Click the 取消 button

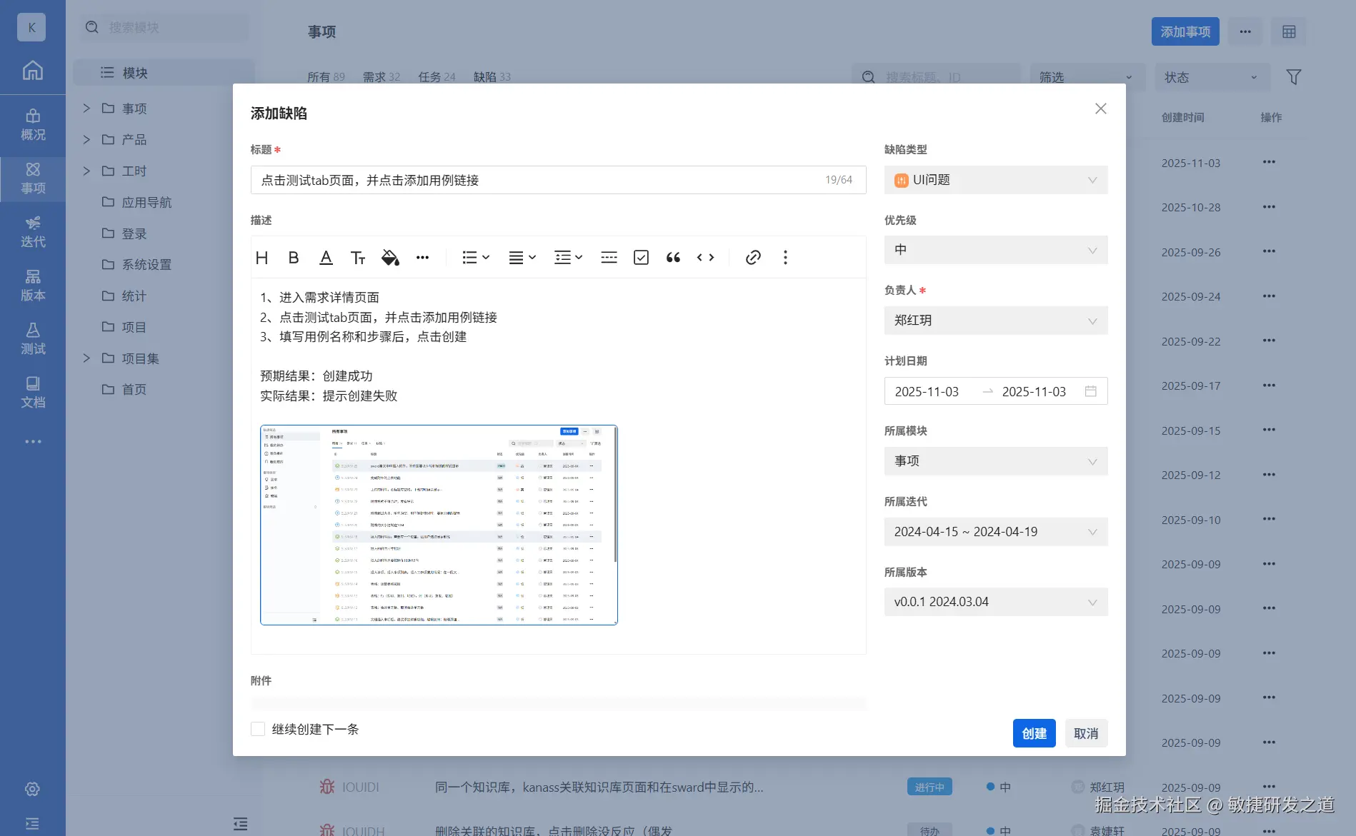[x=1086, y=733]
